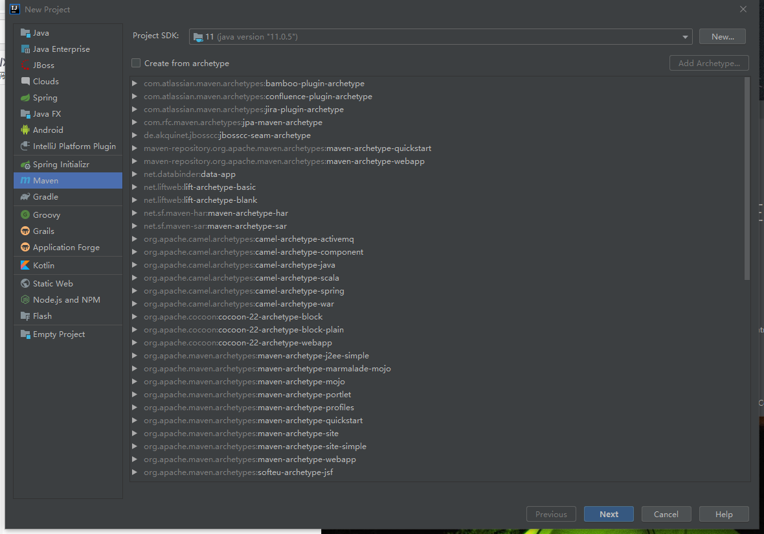Expand jpa-maven-archetype arrow
This screenshot has height=534, width=764.
(x=135, y=122)
